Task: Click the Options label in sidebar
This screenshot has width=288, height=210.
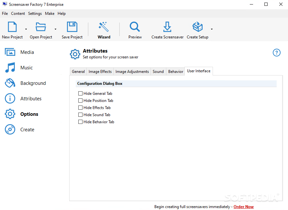Action: pos(29,114)
